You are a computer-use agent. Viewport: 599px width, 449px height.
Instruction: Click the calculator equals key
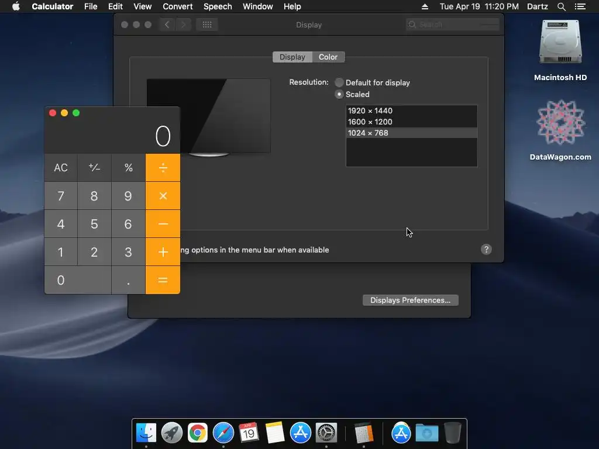click(163, 280)
